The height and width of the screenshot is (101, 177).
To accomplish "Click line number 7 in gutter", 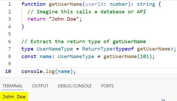I will coord(9,49).
